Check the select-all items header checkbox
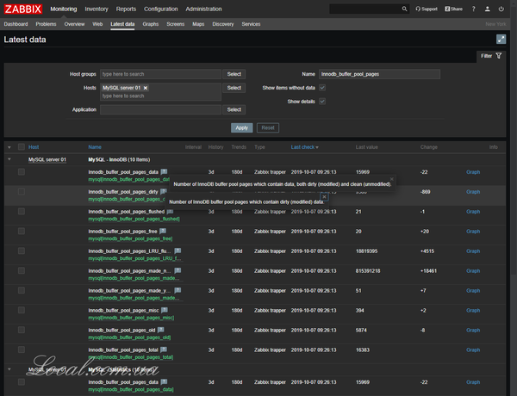This screenshot has height=396, width=517. (x=22, y=147)
